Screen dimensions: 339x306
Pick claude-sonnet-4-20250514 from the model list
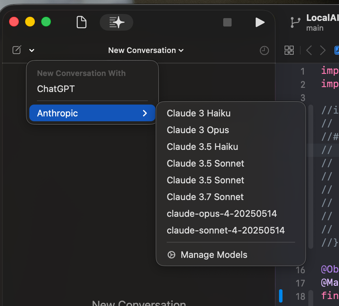click(x=231, y=230)
